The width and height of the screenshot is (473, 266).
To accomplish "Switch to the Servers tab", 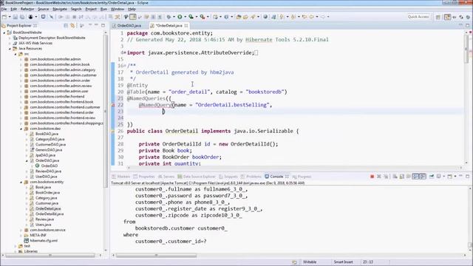I will pos(166,177).
